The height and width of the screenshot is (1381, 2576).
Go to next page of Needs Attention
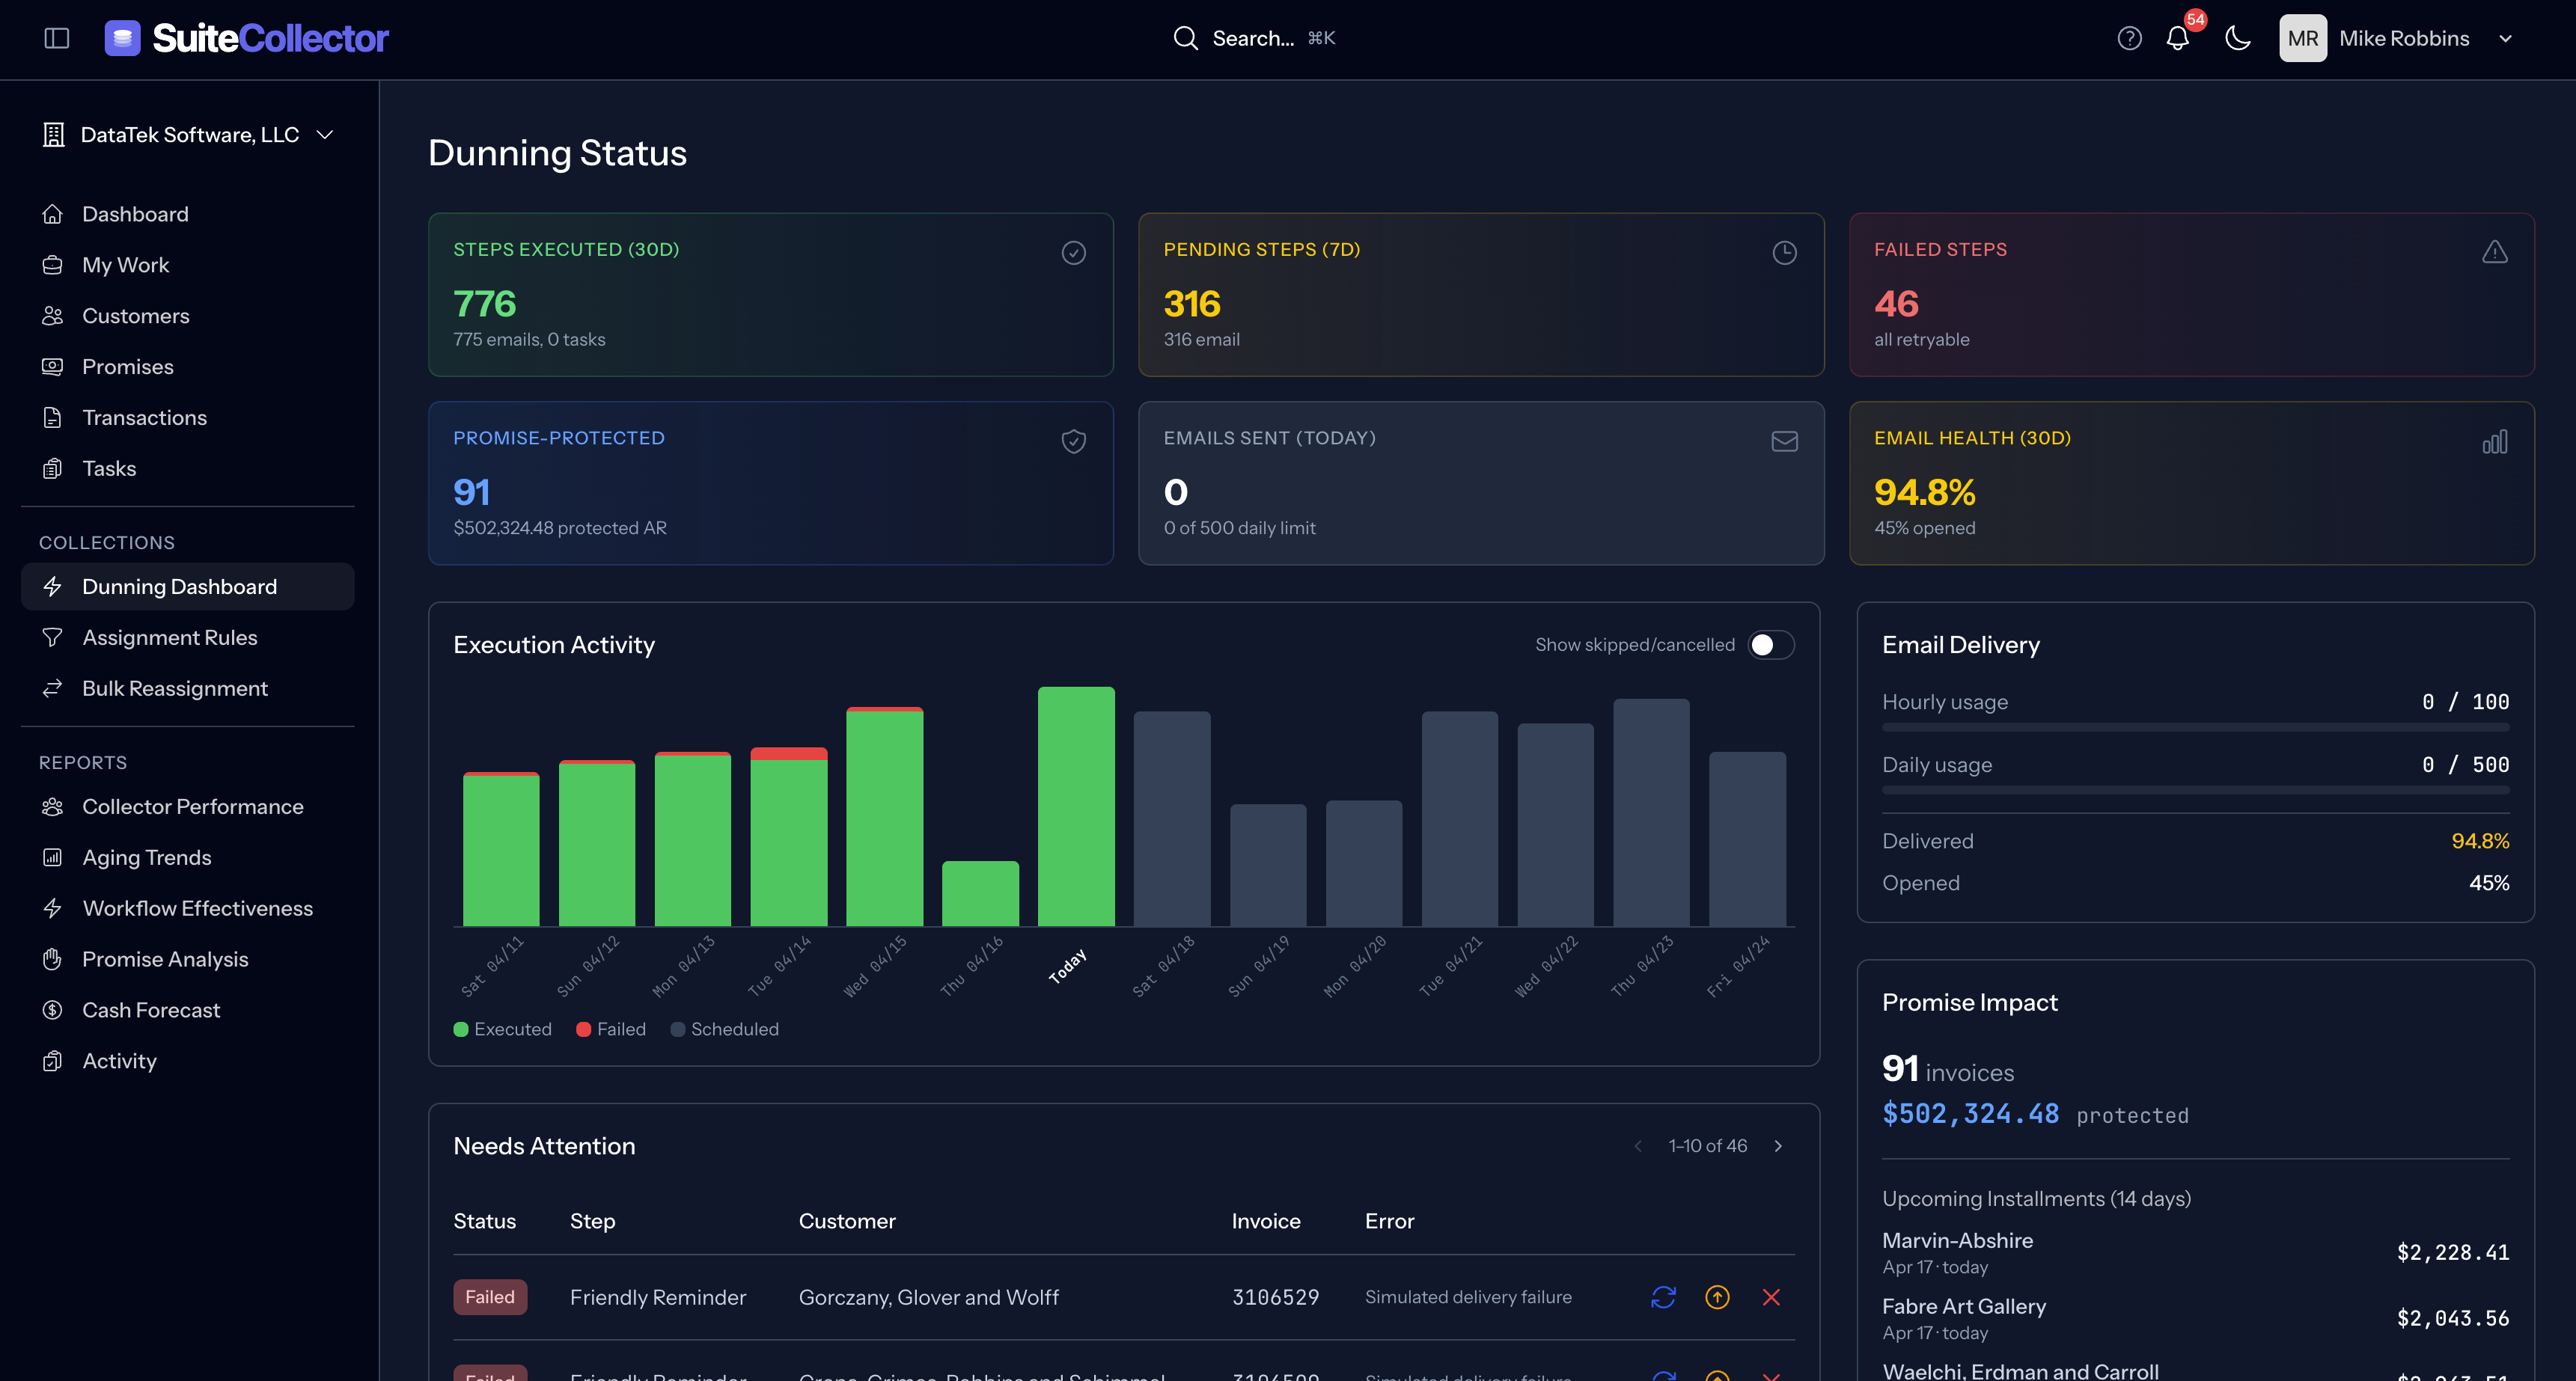(x=1778, y=1146)
